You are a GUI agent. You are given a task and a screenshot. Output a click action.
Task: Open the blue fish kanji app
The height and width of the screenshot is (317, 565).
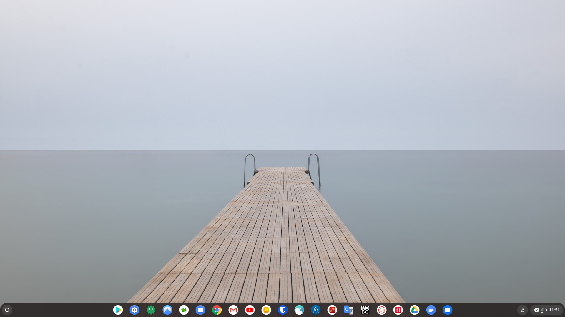(x=316, y=310)
